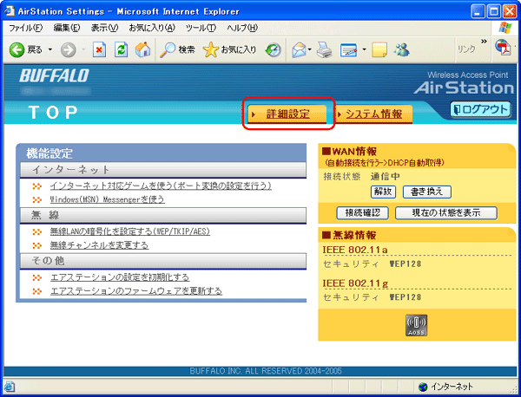
Task: Open the 詳細設定 tab
Action: pyautogui.click(x=287, y=114)
